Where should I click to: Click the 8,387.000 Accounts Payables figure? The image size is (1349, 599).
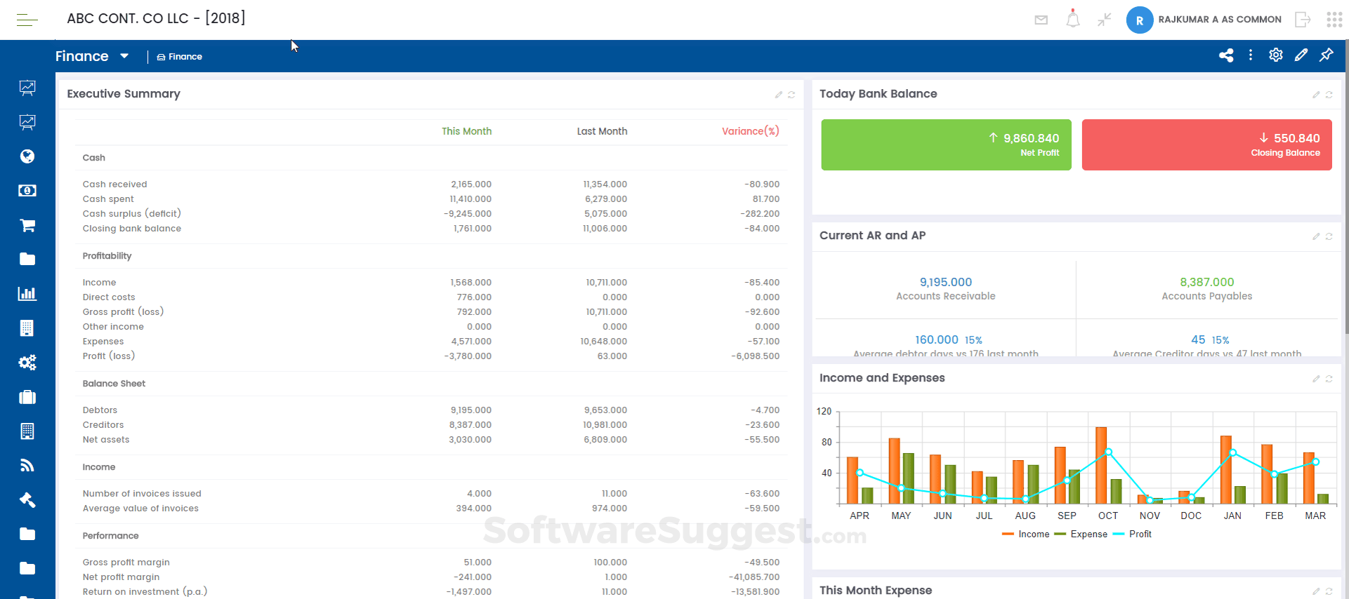point(1206,282)
